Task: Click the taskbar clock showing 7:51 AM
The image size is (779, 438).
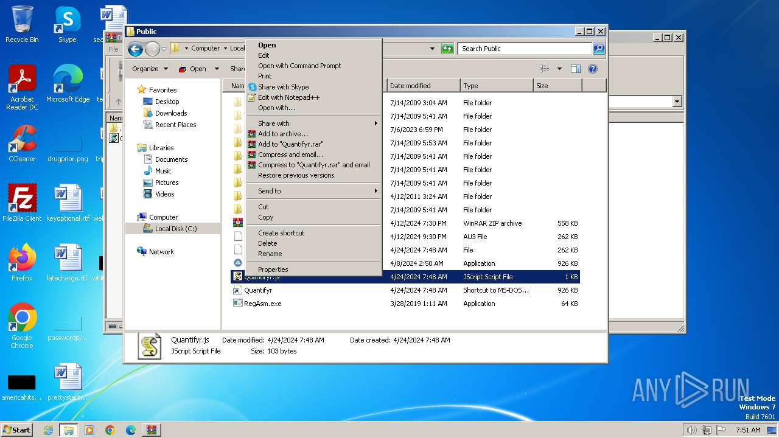Action: [748, 430]
